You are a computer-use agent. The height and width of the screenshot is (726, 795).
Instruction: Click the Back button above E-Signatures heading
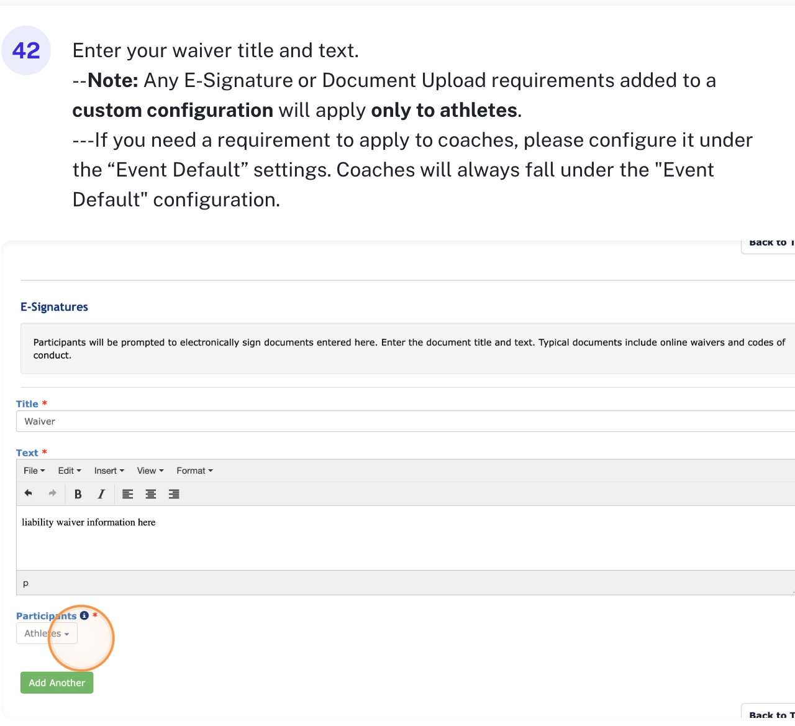(x=770, y=244)
